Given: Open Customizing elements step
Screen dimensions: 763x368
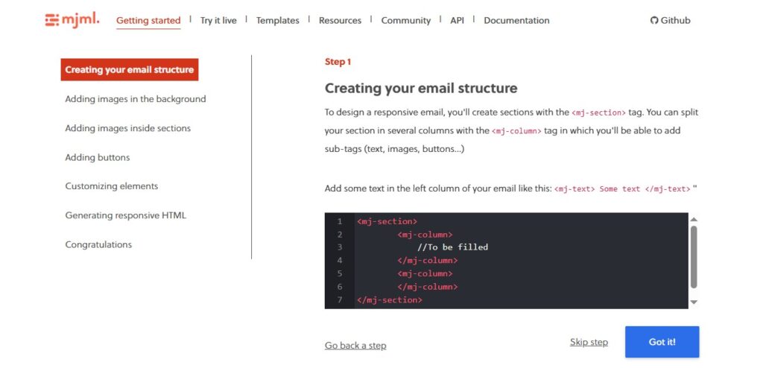Looking at the screenshot, I should pyautogui.click(x=111, y=186).
